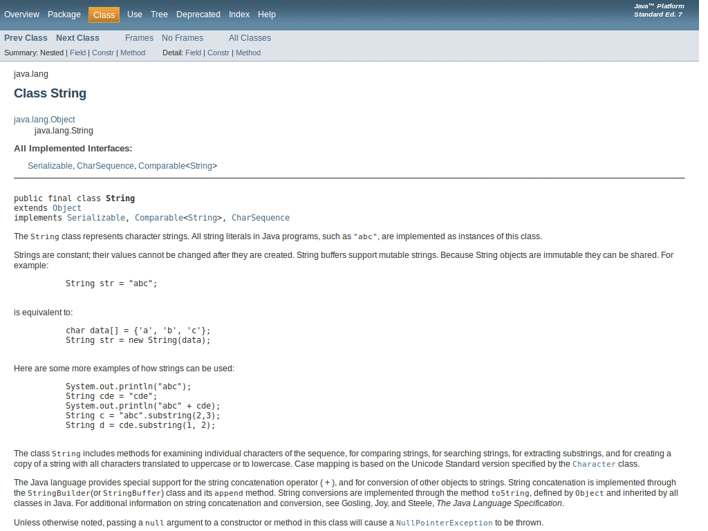View the class hierarchy via Tree
The image size is (708, 531).
coord(159,14)
